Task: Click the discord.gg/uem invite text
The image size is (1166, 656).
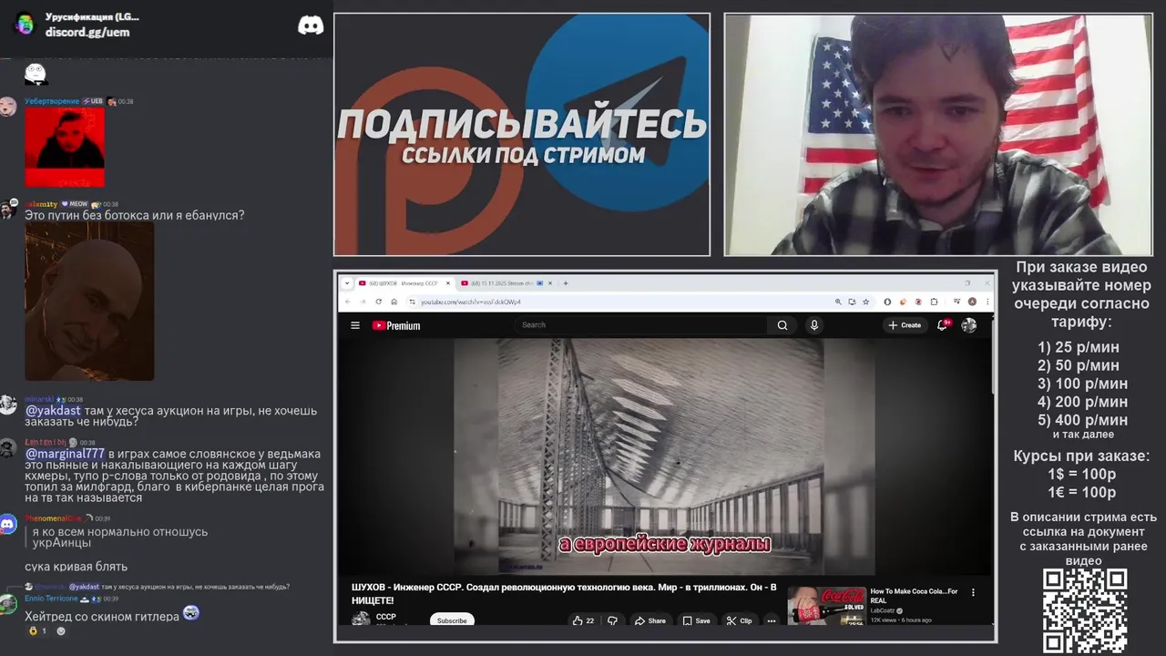Action: coord(87,32)
